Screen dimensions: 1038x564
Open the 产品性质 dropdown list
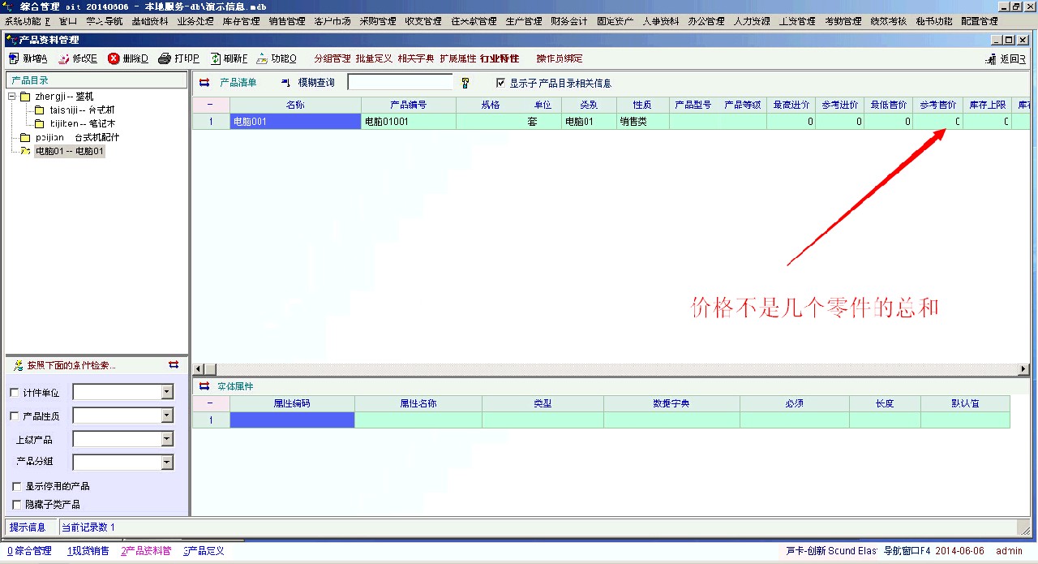click(x=167, y=415)
